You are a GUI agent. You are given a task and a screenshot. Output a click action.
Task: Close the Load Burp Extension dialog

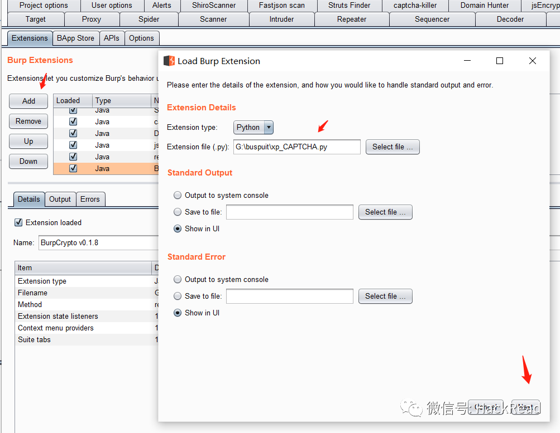click(x=533, y=61)
